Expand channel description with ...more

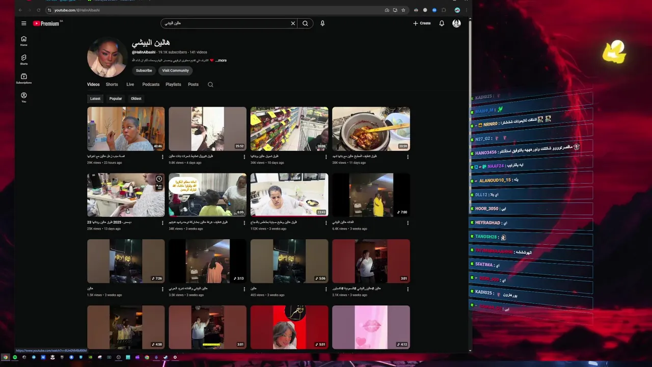click(221, 60)
